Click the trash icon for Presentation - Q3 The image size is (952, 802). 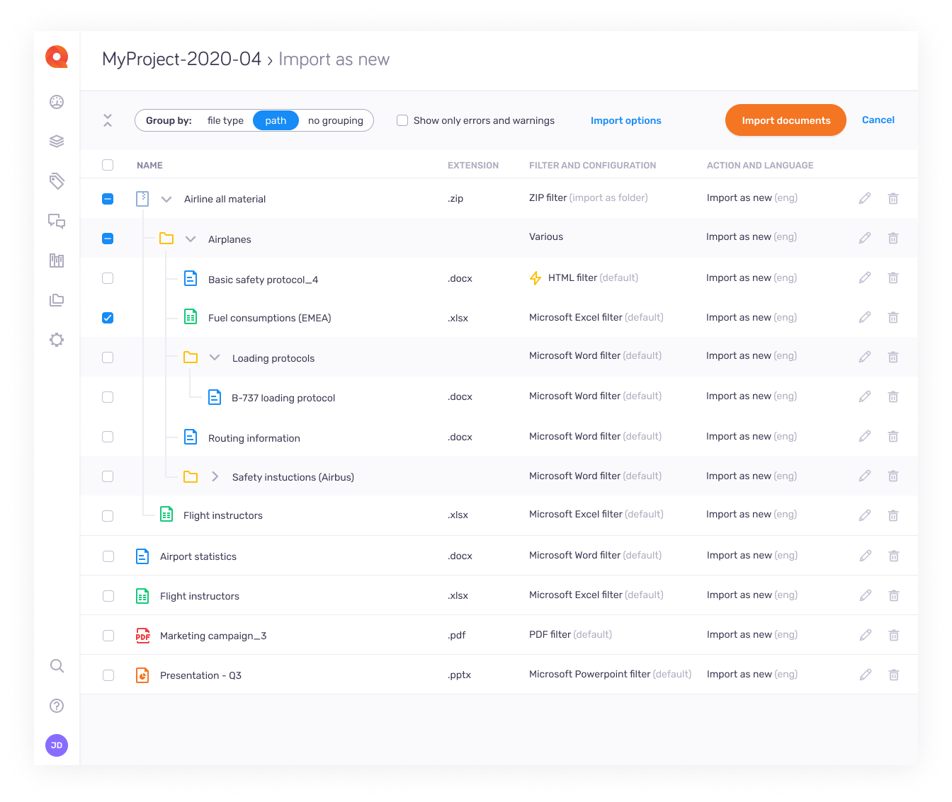(893, 675)
